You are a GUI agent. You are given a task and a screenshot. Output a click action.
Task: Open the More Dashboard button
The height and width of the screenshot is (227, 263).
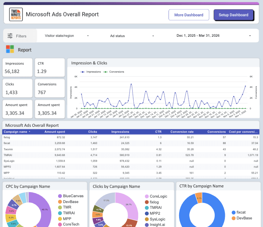pos(189,15)
